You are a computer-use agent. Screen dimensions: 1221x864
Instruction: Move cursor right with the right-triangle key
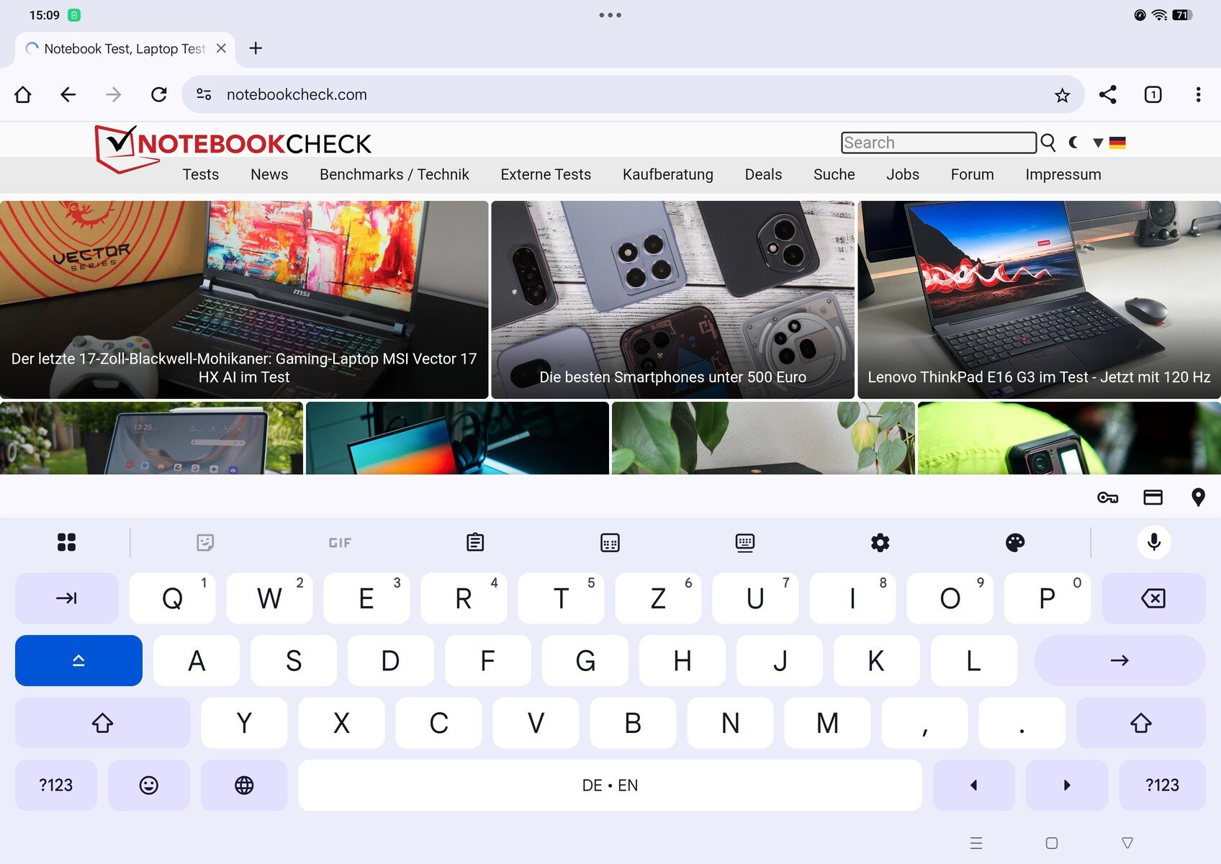click(x=1067, y=785)
